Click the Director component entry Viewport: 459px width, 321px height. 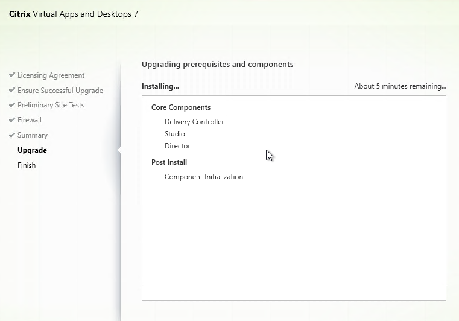tap(177, 146)
